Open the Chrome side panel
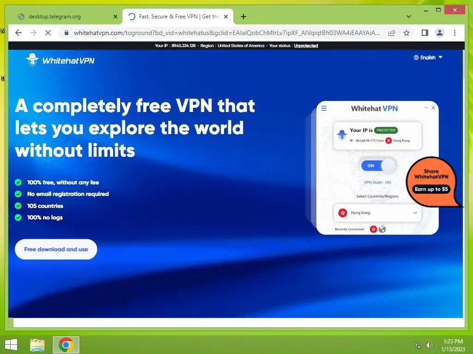 coord(425,33)
